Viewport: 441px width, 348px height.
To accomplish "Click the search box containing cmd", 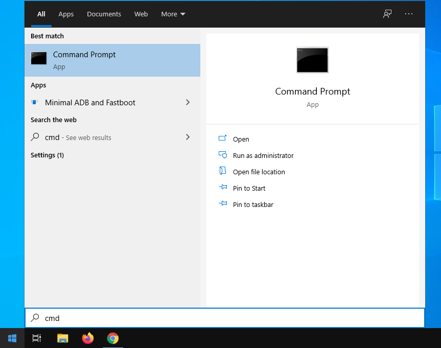I will pos(225,318).
